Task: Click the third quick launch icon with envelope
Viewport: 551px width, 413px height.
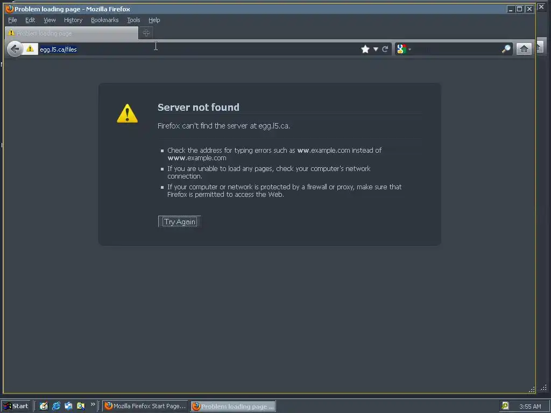Action: point(68,406)
